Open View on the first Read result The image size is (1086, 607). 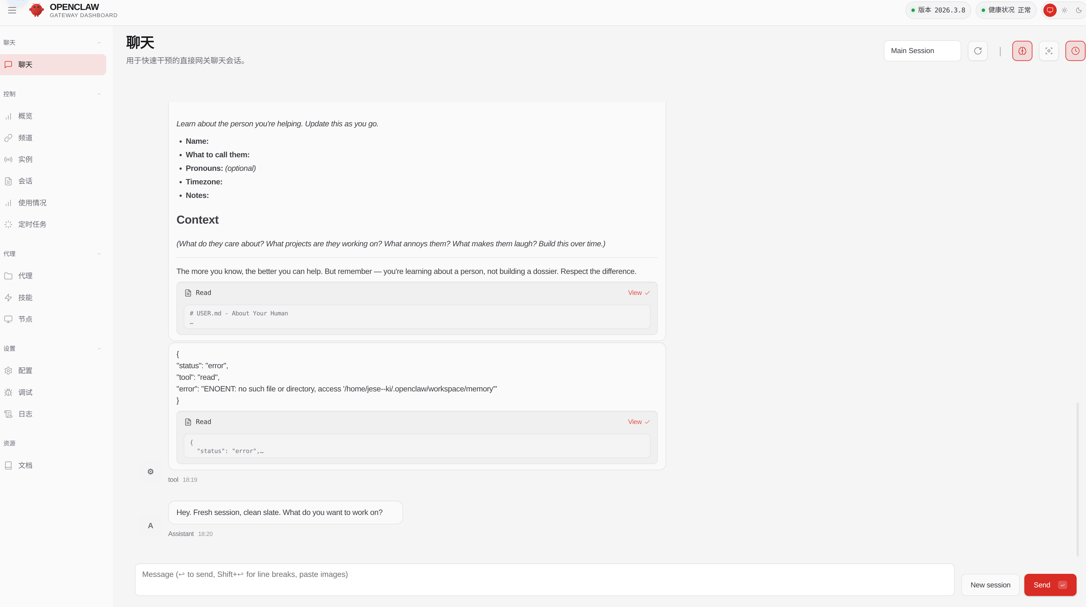pos(635,292)
